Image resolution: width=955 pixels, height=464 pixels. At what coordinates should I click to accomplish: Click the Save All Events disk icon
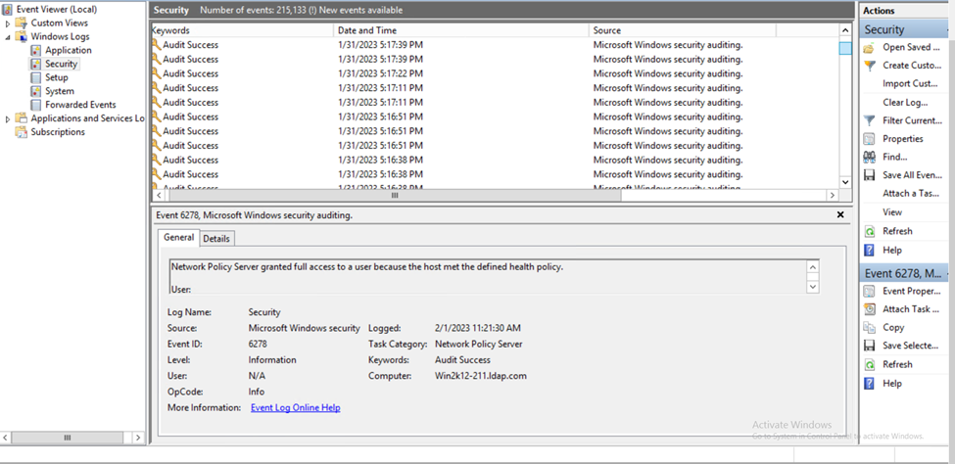(x=869, y=175)
